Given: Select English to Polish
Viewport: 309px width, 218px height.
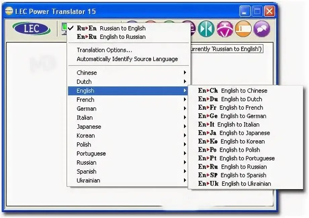Looking at the screenshot, I should (x=245, y=150).
